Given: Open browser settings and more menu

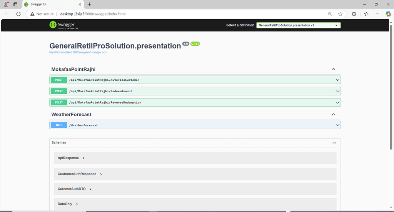Looking at the screenshot, I should point(377,14).
